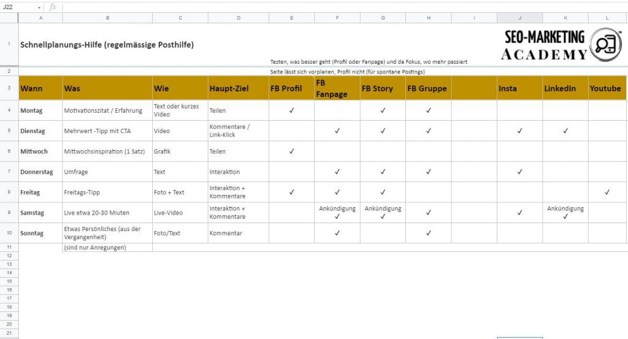The height and width of the screenshot is (339, 628).
Task: Click the 'Kommentar' cell in Sonntag row
Action: 239,233
